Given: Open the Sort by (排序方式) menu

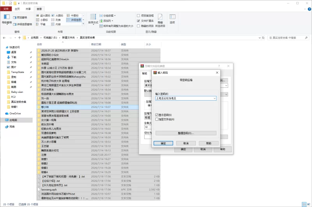Looking at the screenshot, I should [93, 19].
